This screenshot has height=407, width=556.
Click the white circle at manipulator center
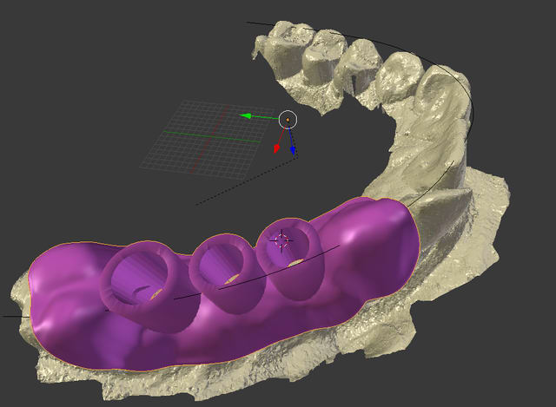coord(288,120)
